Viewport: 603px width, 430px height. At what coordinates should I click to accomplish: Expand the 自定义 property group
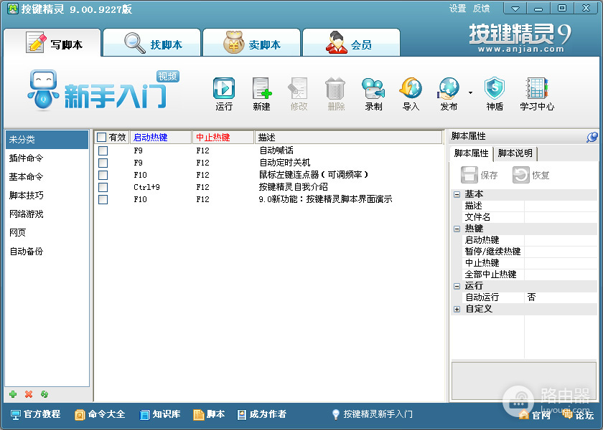[457, 309]
